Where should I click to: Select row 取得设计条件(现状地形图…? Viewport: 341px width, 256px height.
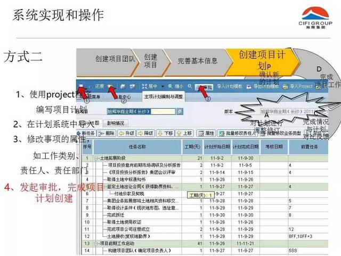pos(205,208)
